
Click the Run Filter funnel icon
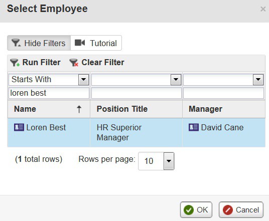pos(15,63)
